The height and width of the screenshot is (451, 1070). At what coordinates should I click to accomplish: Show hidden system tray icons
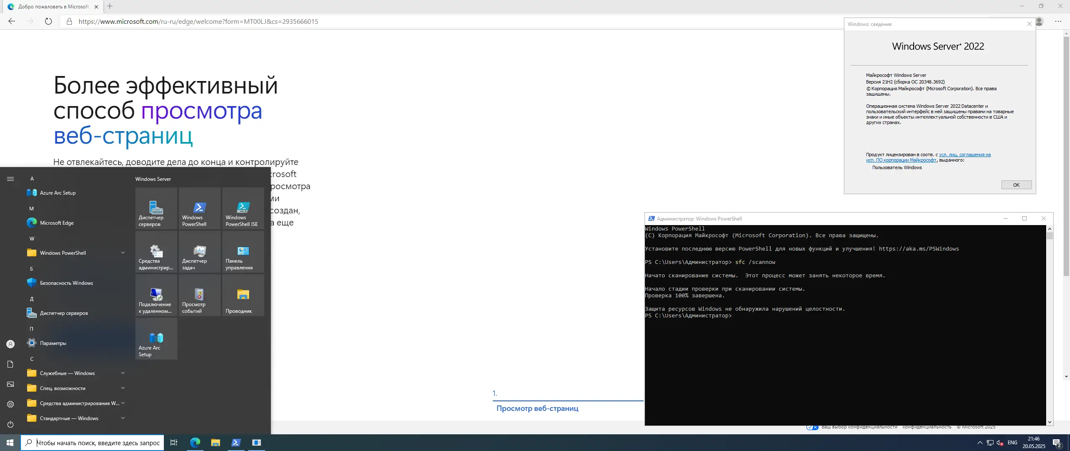[980, 443]
